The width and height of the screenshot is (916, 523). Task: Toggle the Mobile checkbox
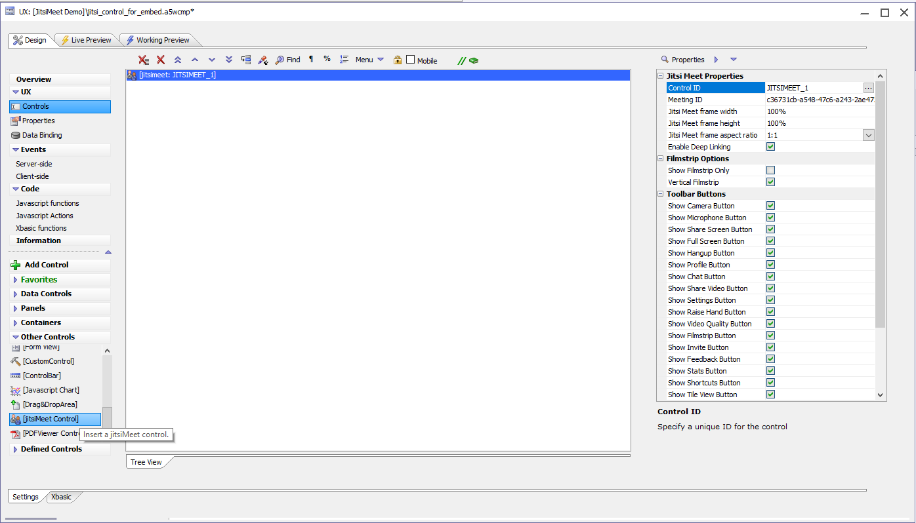[411, 60]
